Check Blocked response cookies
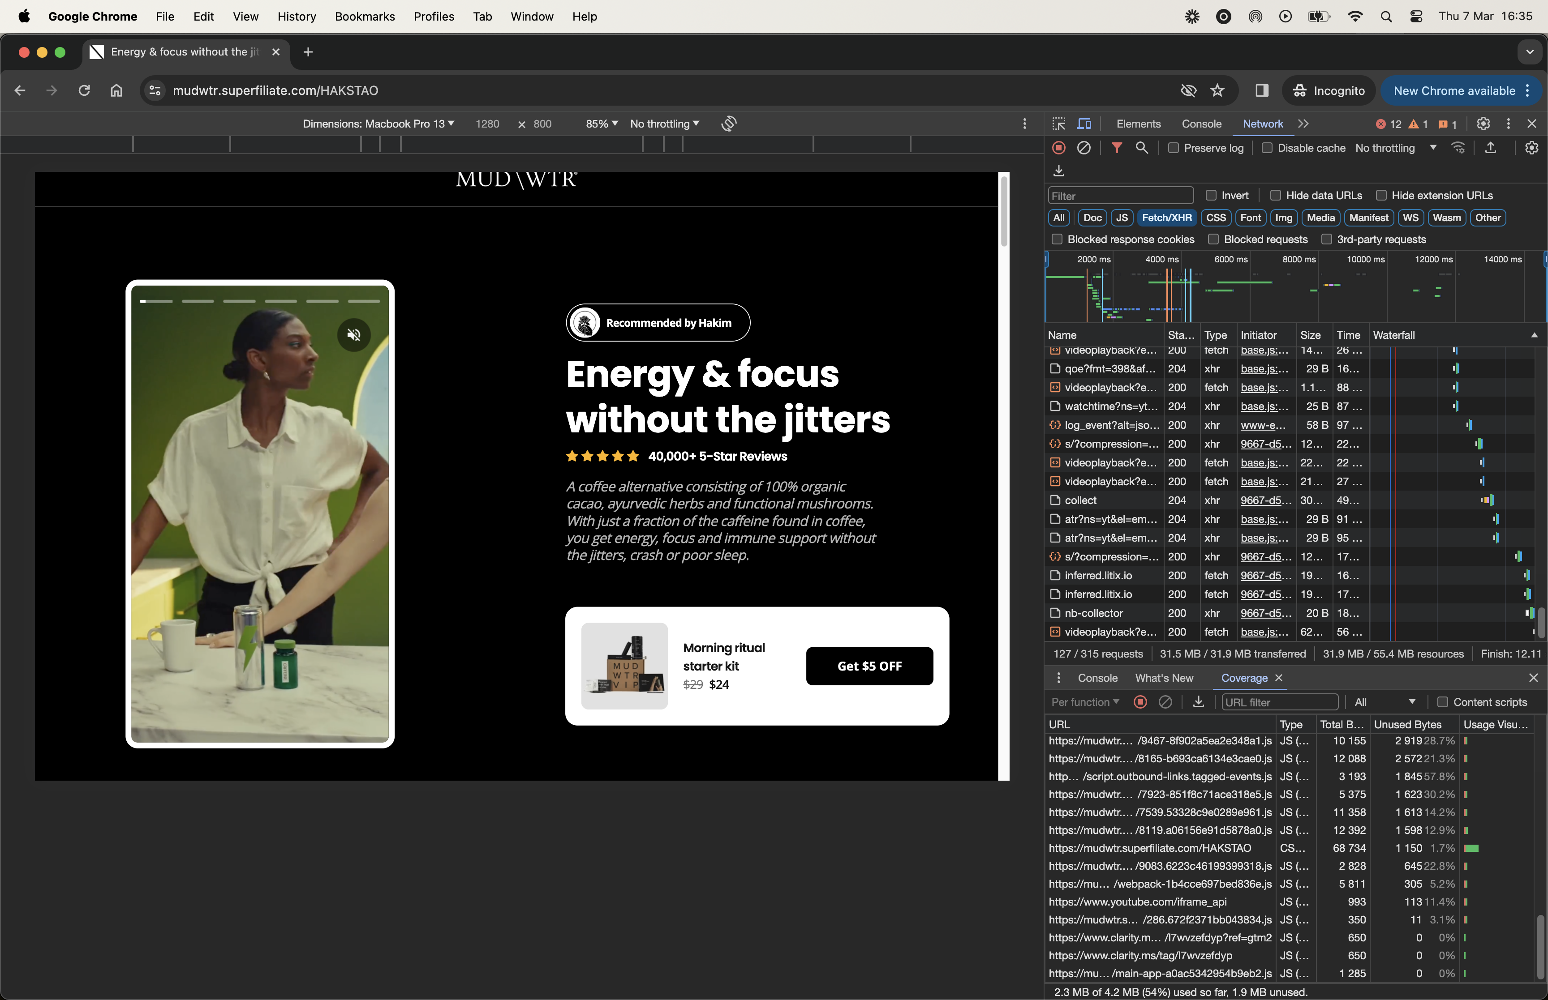 pos(1057,239)
